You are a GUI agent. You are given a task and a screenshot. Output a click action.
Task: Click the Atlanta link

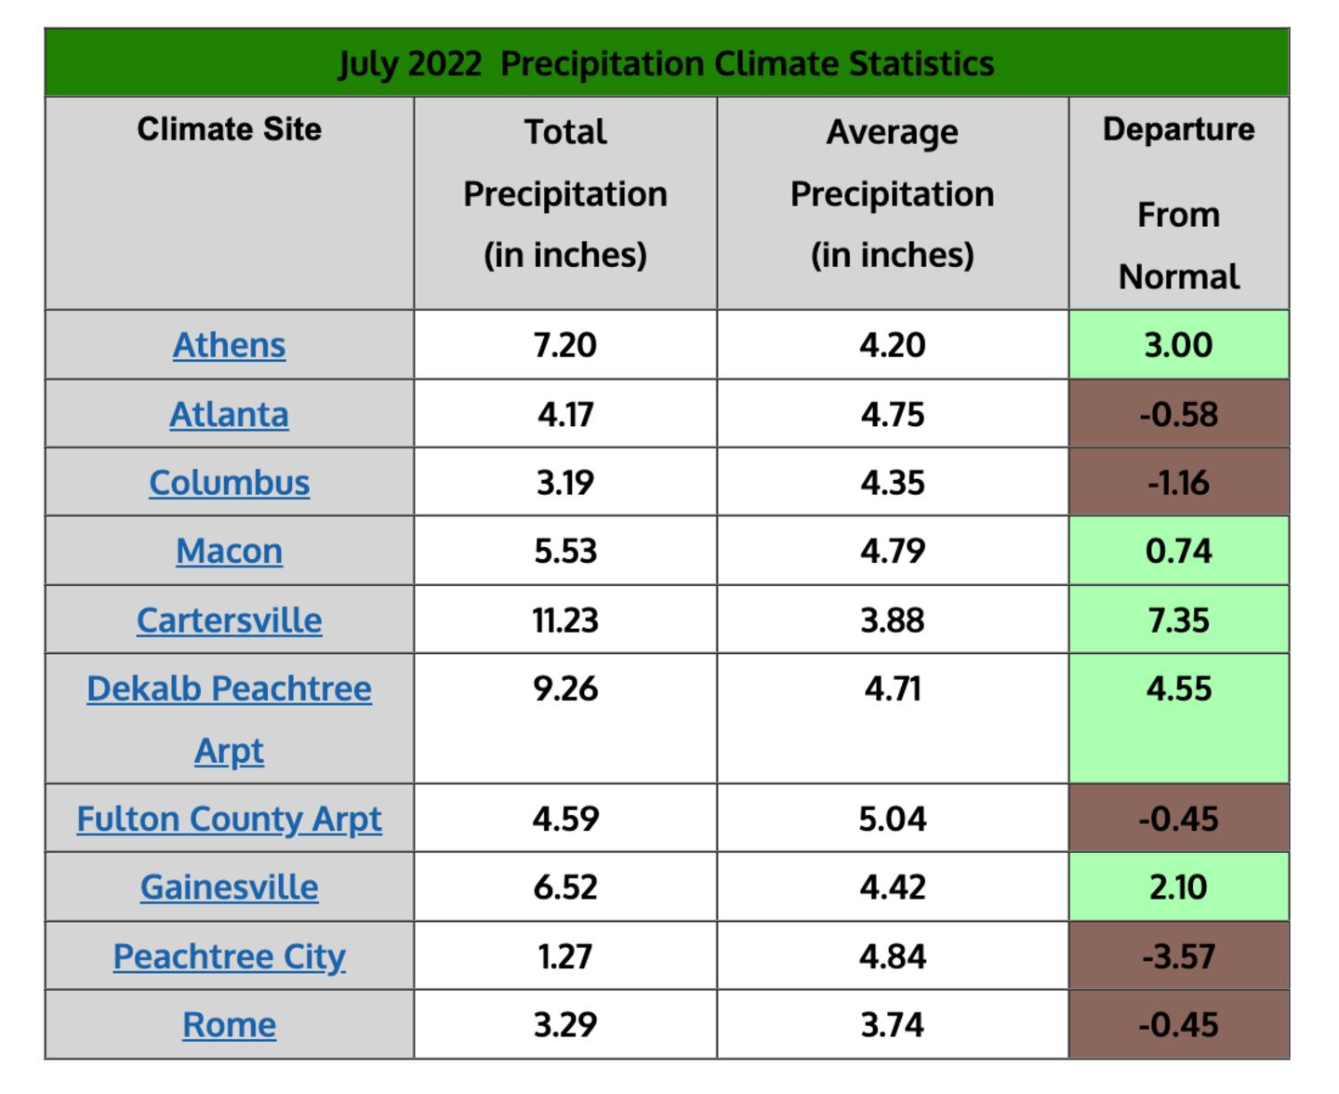click(x=229, y=414)
